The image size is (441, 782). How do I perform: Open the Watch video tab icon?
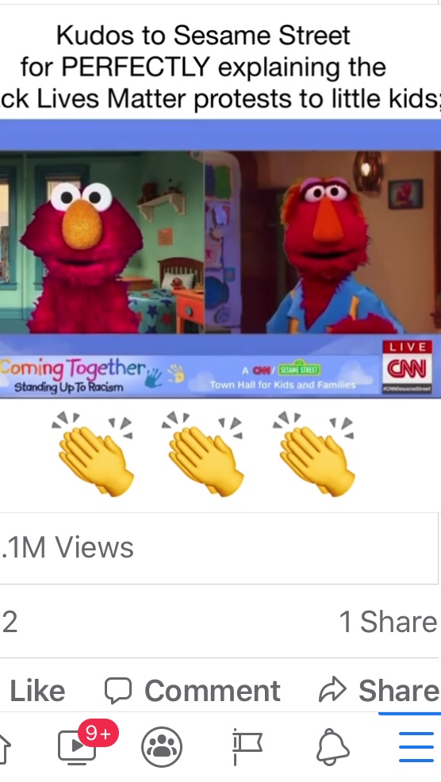[76, 746]
